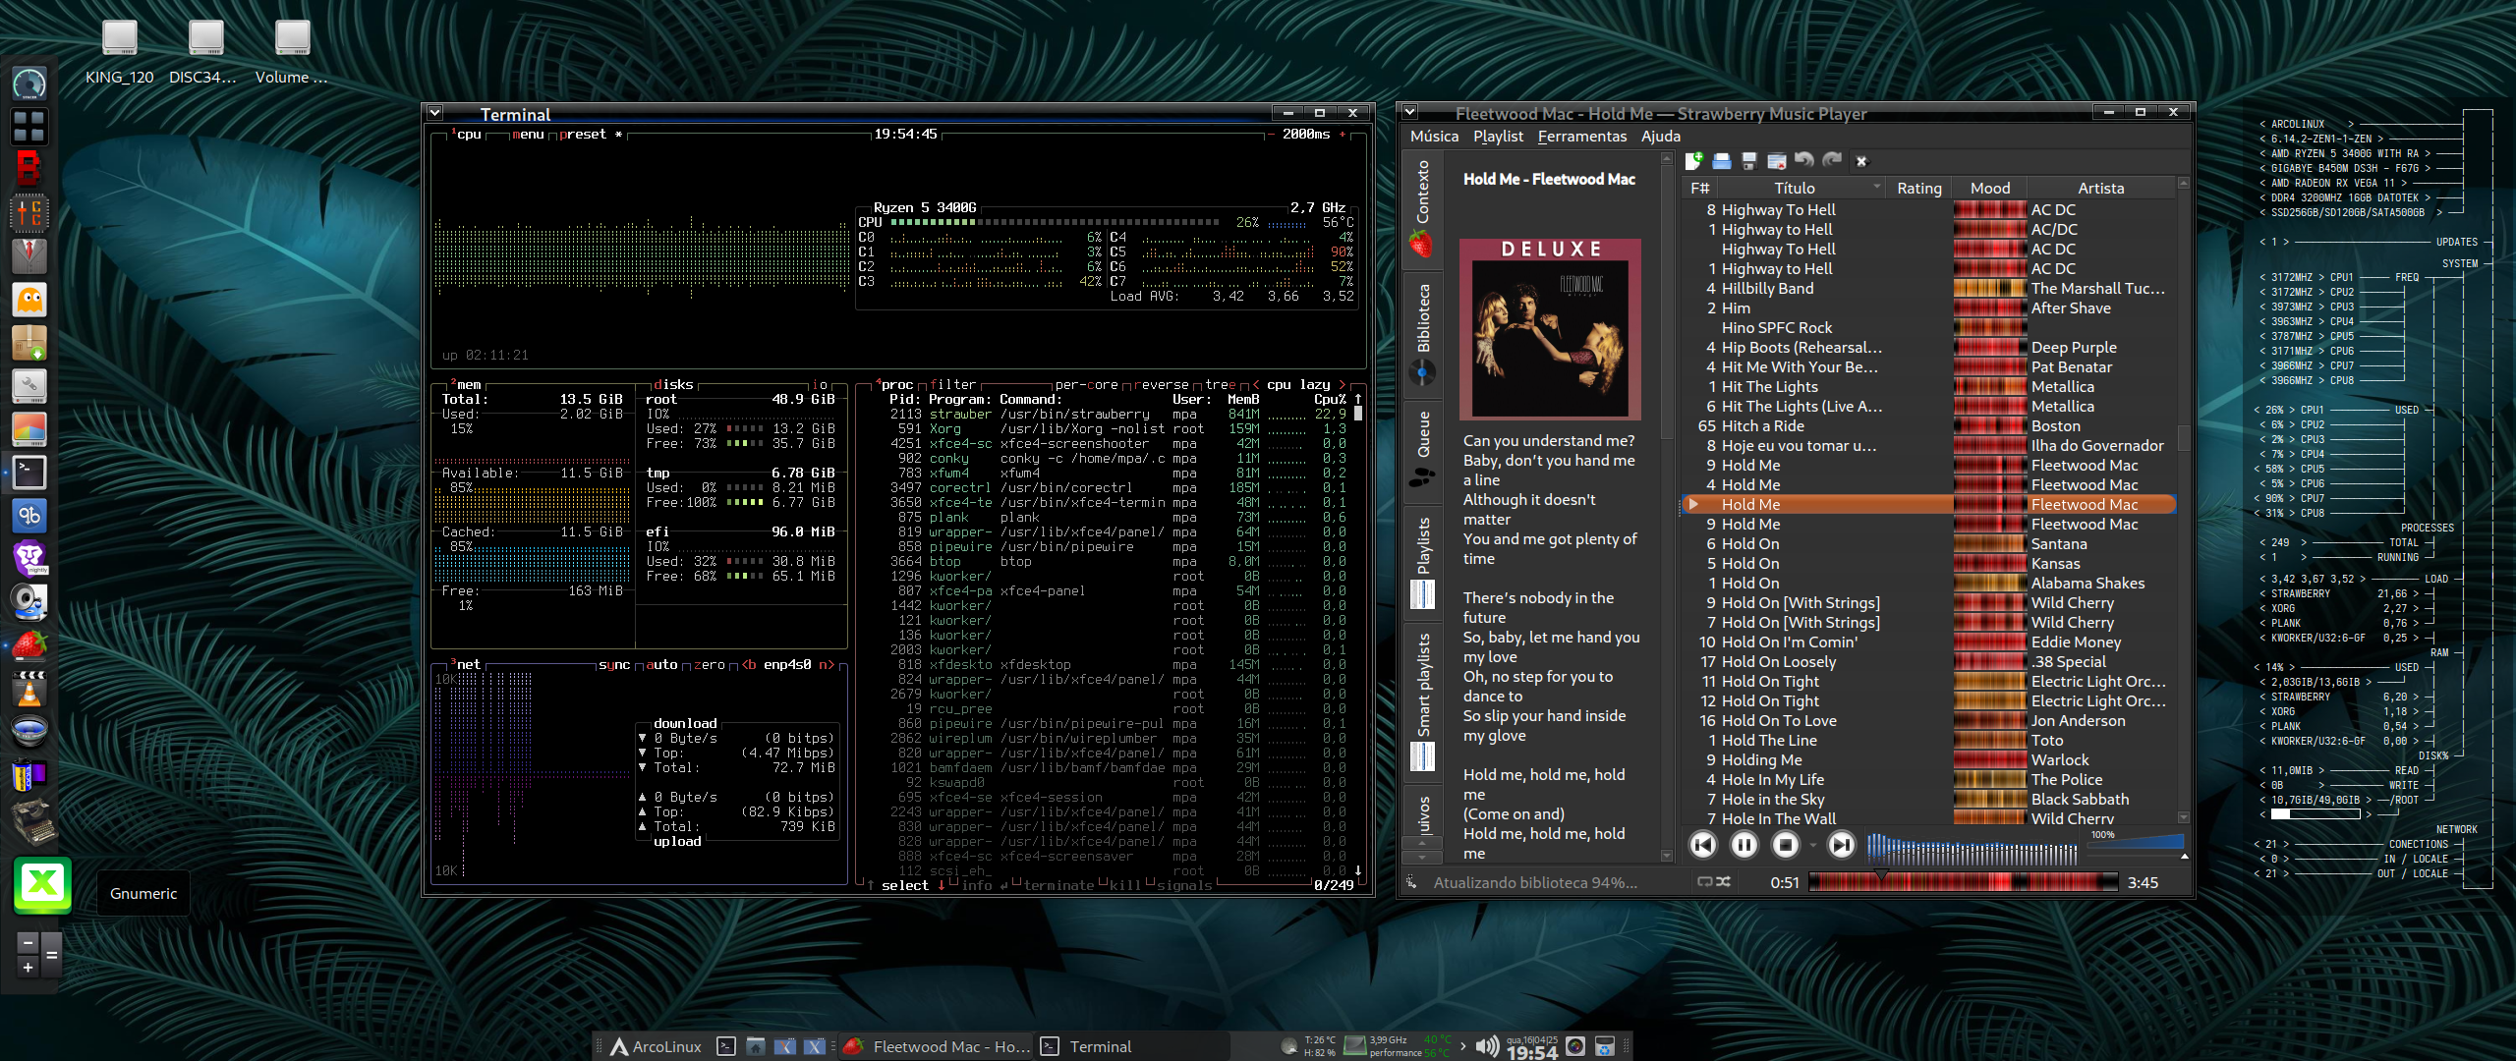Toggle shuffle mode in Strawberry status bar
Viewport: 2516px width, 1061px height.
coord(1723,882)
